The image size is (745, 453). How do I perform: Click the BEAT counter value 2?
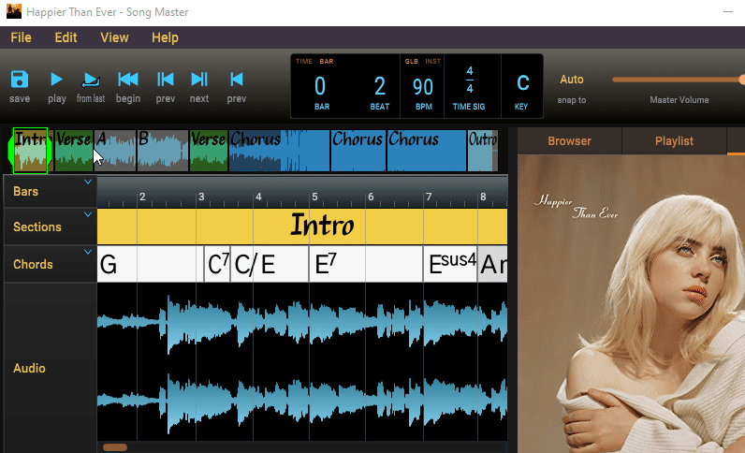[x=379, y=86]
